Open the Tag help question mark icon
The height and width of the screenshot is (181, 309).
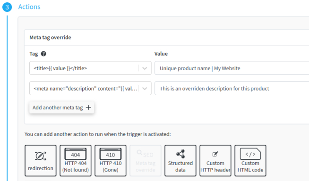[x=43, y=54]
